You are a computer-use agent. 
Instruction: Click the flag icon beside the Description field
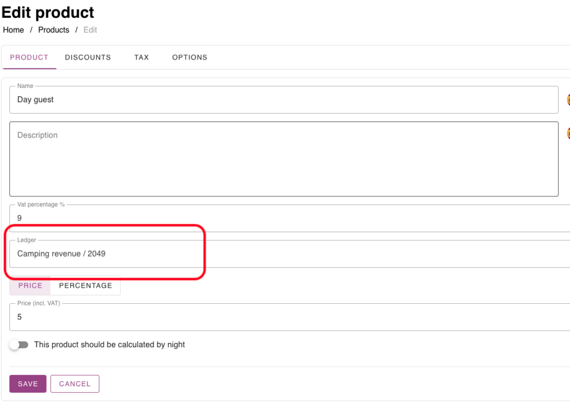tap(568, 134)
